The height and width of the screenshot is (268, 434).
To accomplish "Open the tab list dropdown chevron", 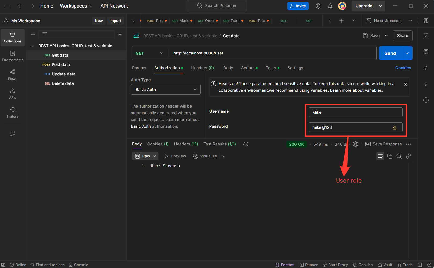I will coord(354,21).
